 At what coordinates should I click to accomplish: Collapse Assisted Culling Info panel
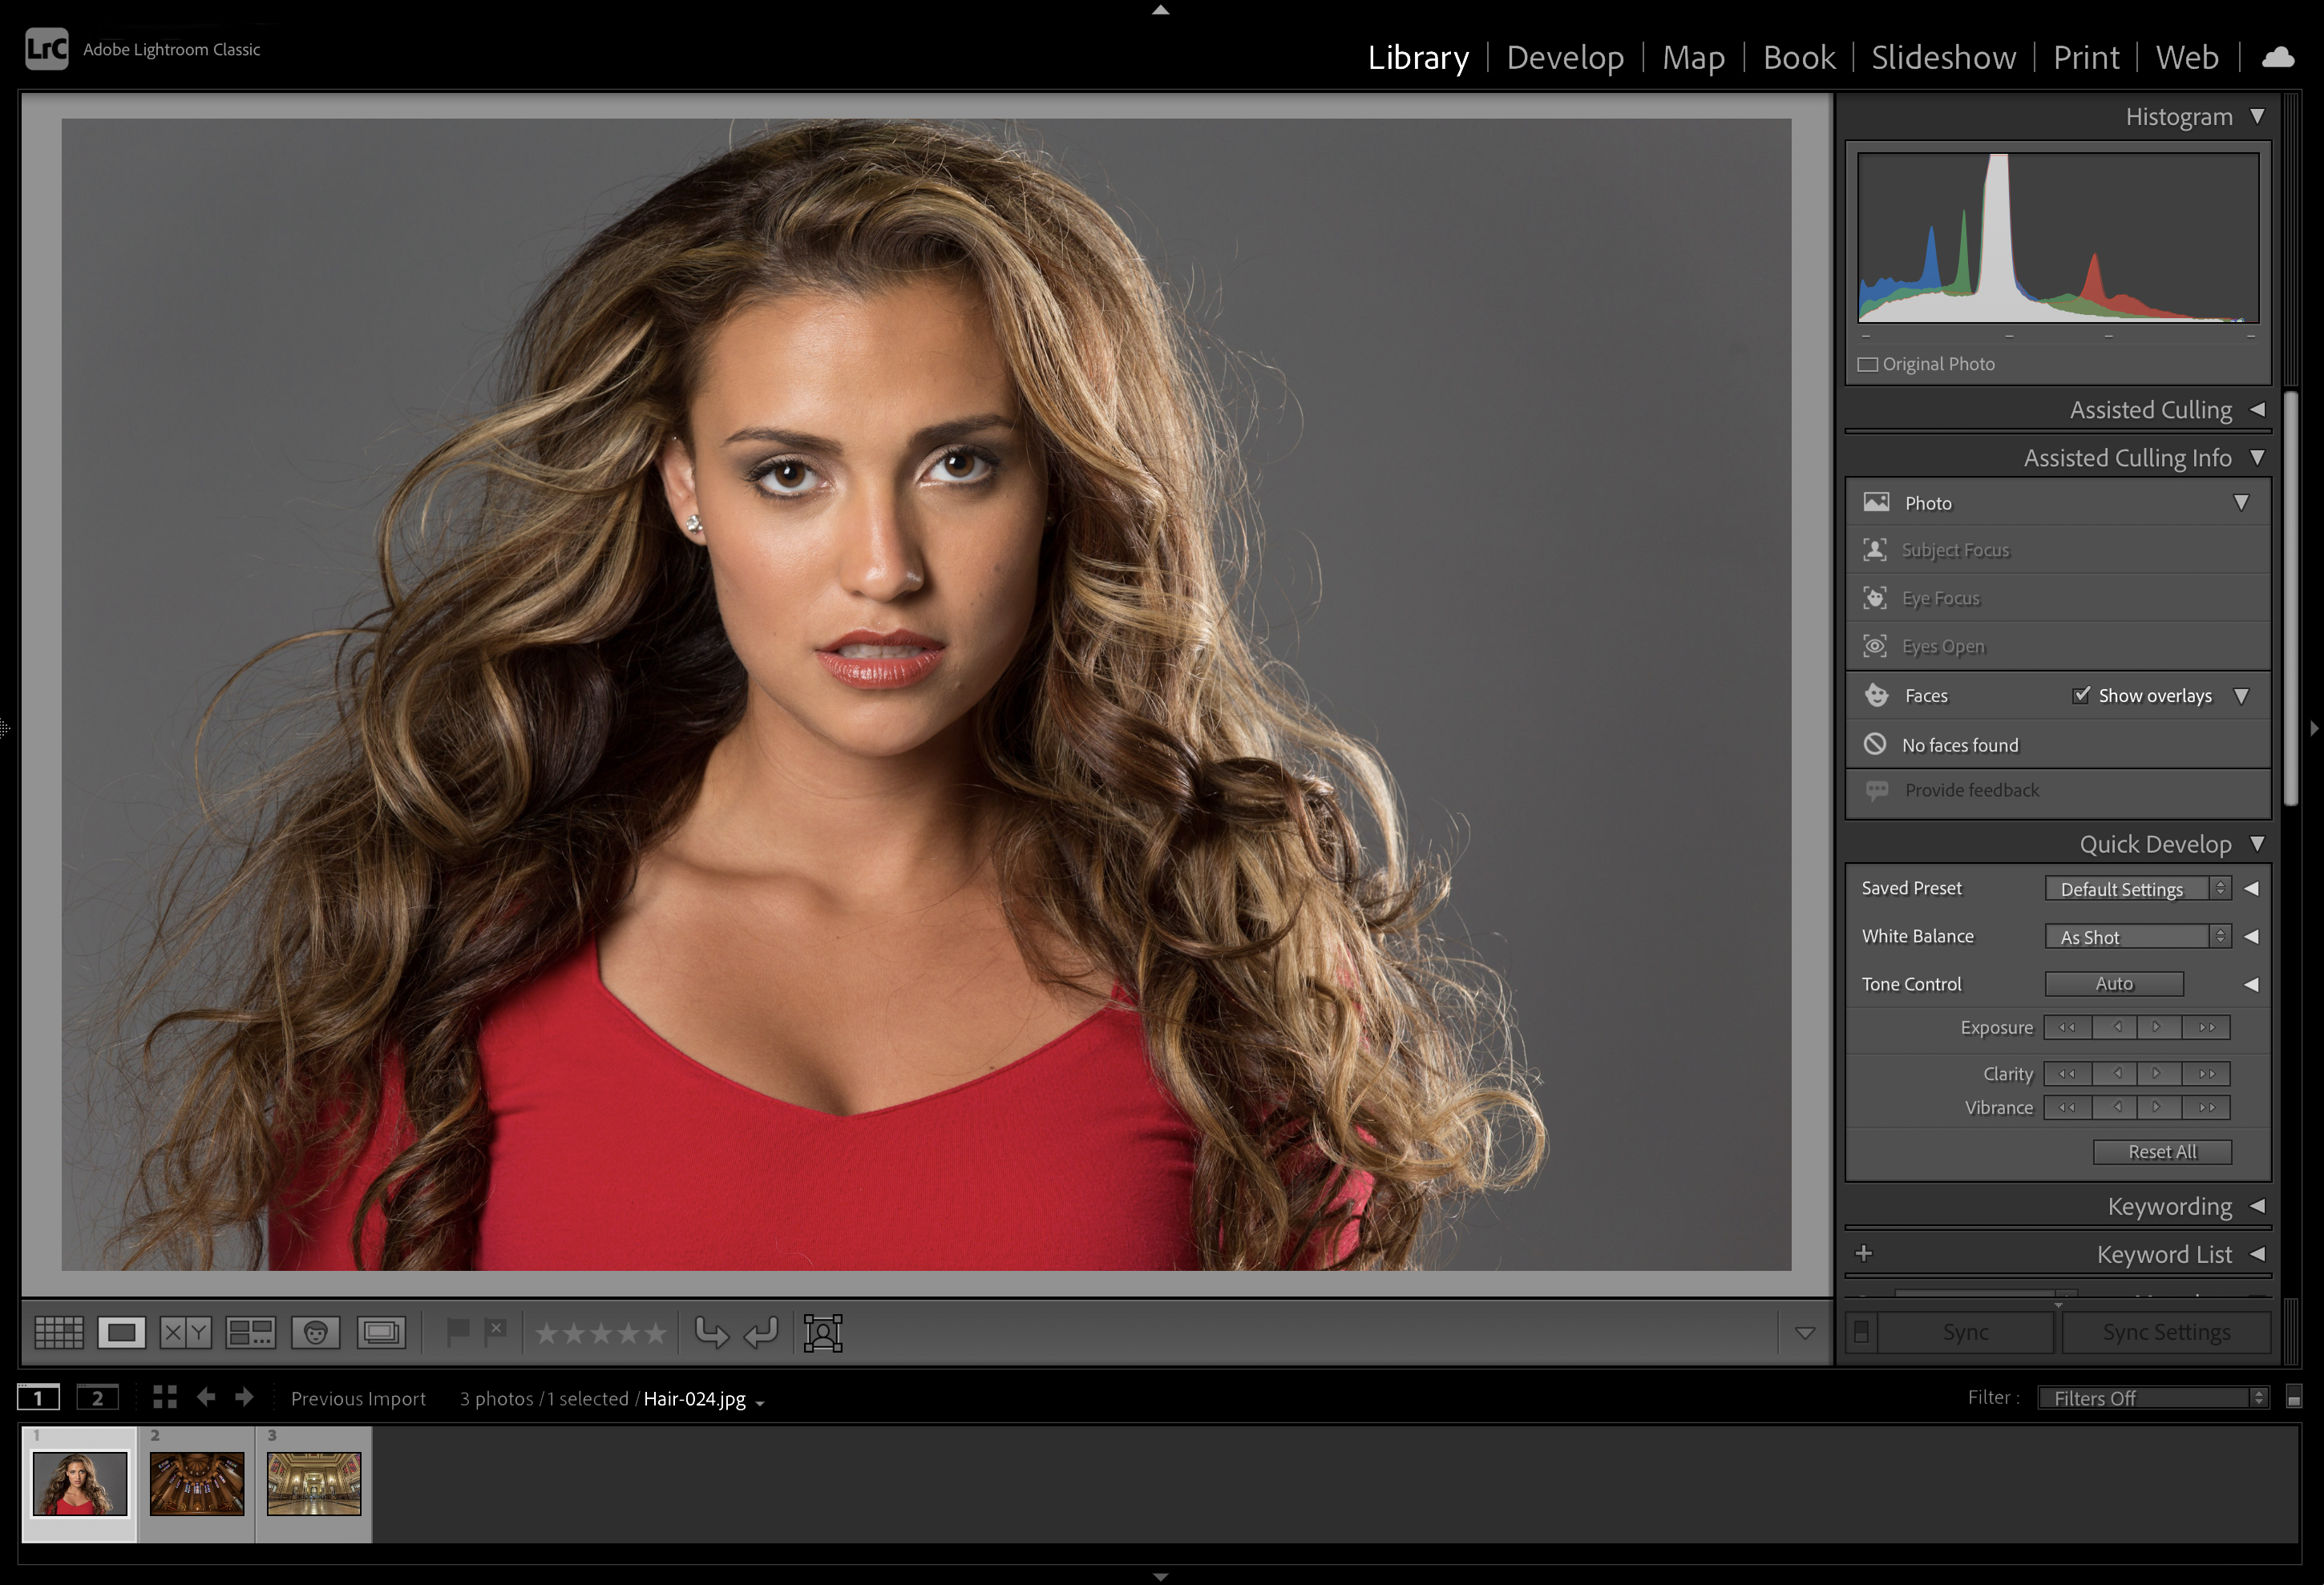2258,458
